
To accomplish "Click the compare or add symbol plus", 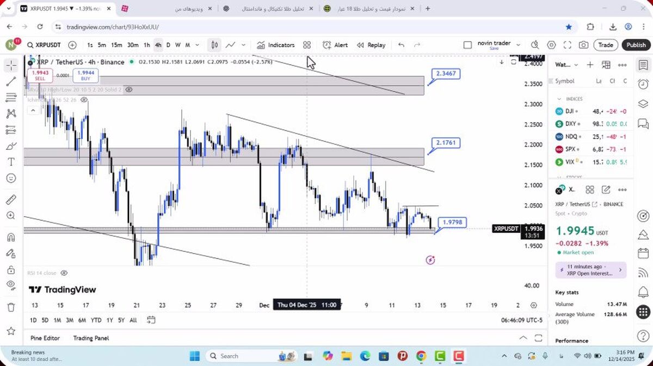I will pos(72,45).
